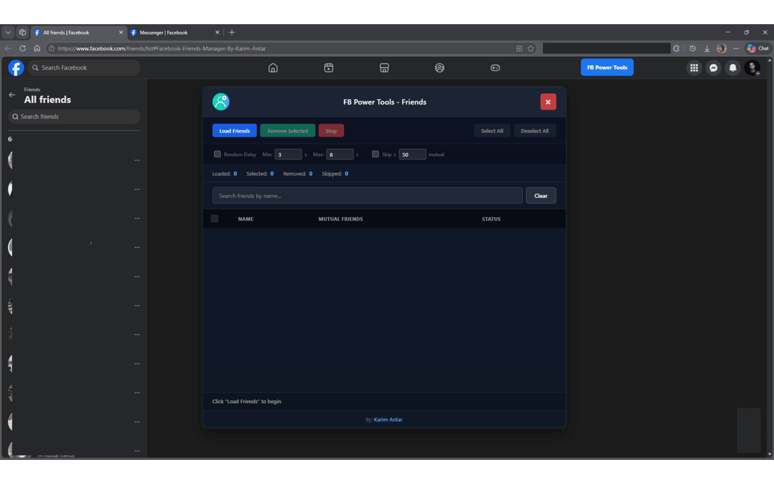Image resolution: width=774 pixels, height=484 pixels.
Task: Close the Messenger browser tab
Action: [217, 33]
